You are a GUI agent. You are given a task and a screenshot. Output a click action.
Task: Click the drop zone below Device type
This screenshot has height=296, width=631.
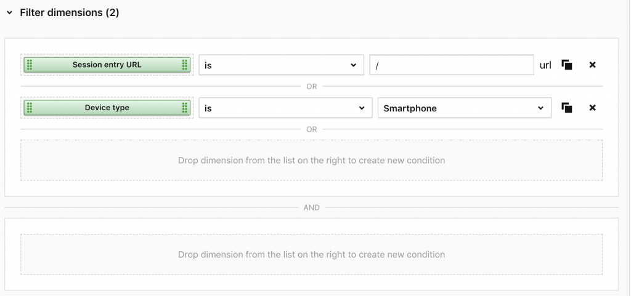311,160
